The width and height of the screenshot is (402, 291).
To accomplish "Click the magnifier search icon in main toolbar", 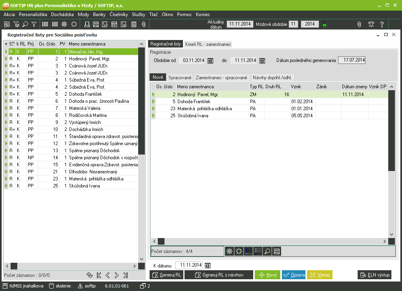I will point(25,24).
